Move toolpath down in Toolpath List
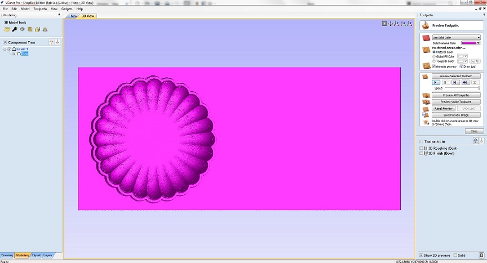 click(481, 141)
